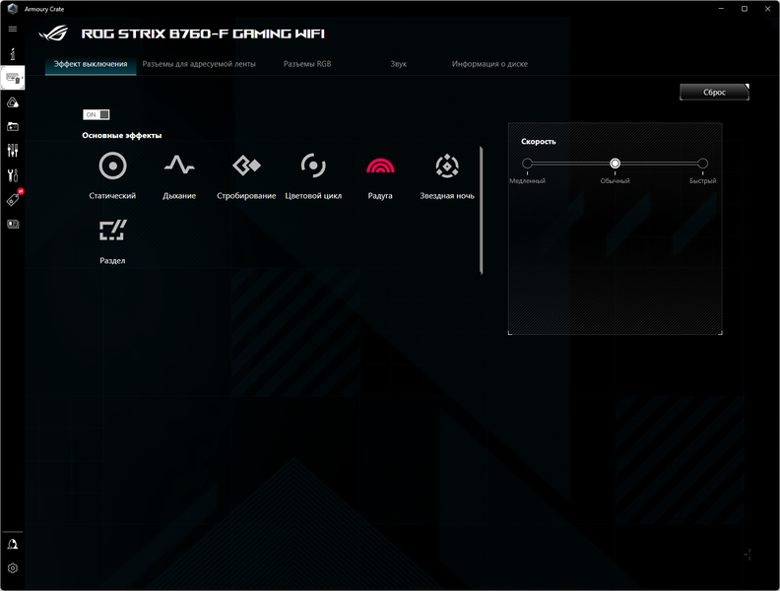
Task: Close the Armoury Crate window
Action: [767, 9]
